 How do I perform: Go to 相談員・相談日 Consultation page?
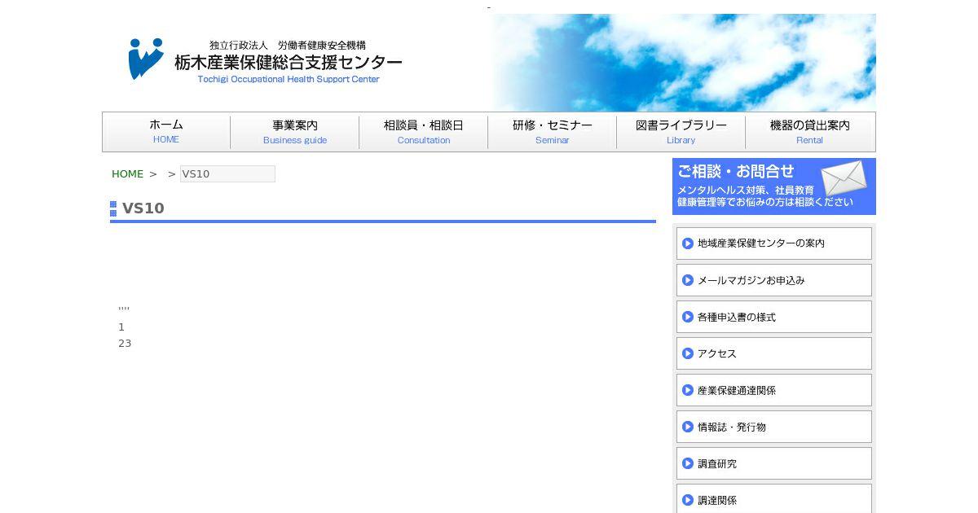(x=424, y=132)
